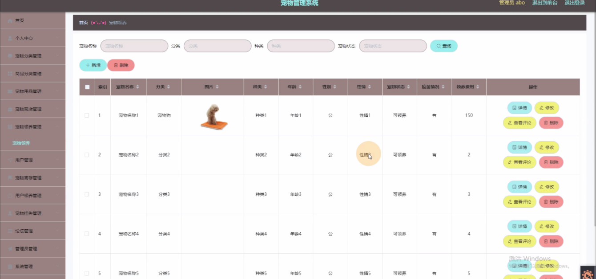Image resolution: width=596 pixels, height=279 pixels.
Task: Click red 删除 in 宠物名称1 row
Action: [x=551, y=123]
